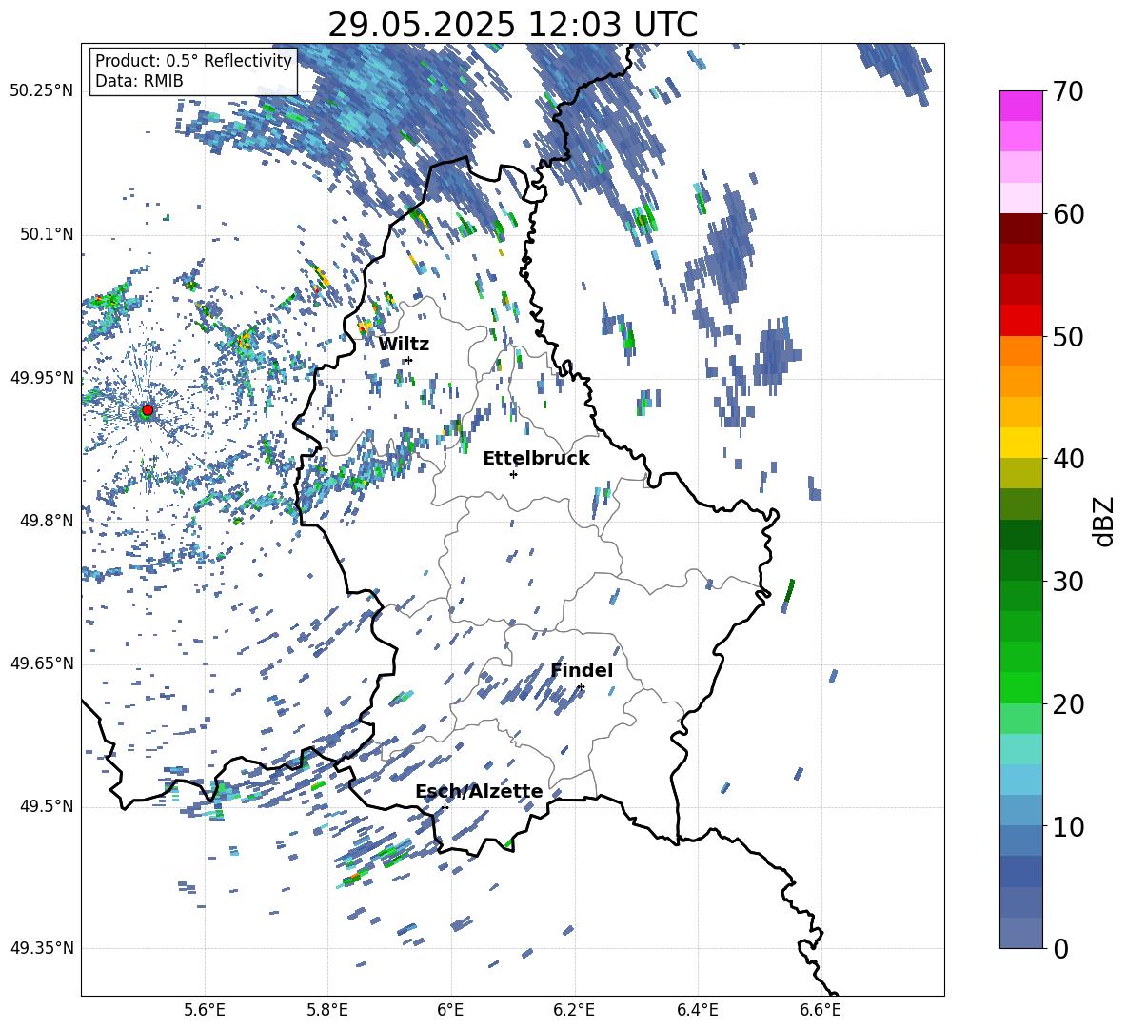Click the bright red colorbar swatch below 50

click(x=1020, y=320)
